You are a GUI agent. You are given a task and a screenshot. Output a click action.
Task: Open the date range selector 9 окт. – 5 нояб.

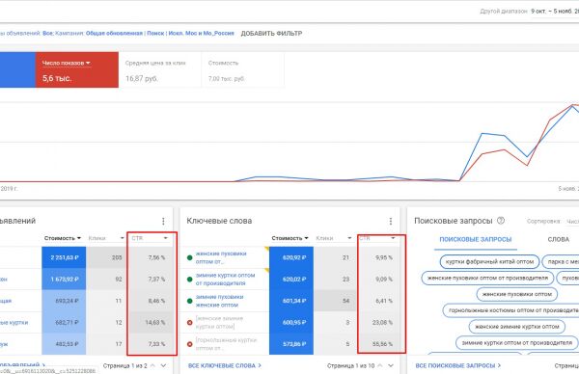coord(555,12)
